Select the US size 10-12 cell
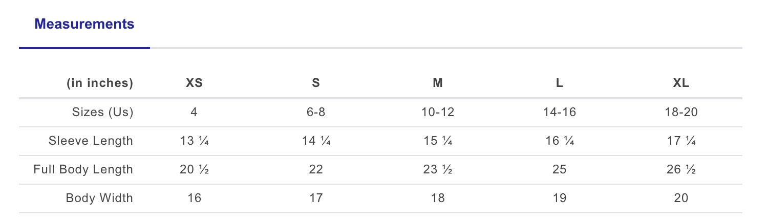The height and width of the screenshot is (222, 767). click(438, 112)
